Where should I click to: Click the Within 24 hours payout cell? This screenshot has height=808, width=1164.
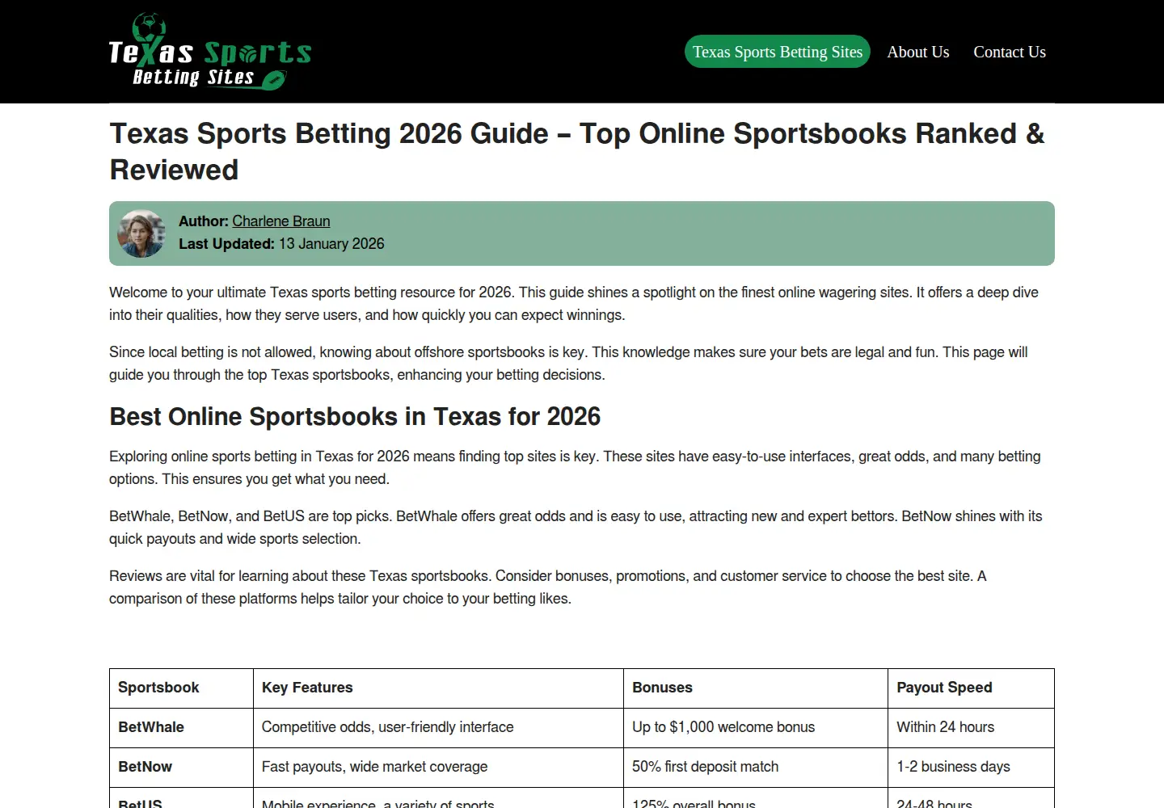[971, 728]
